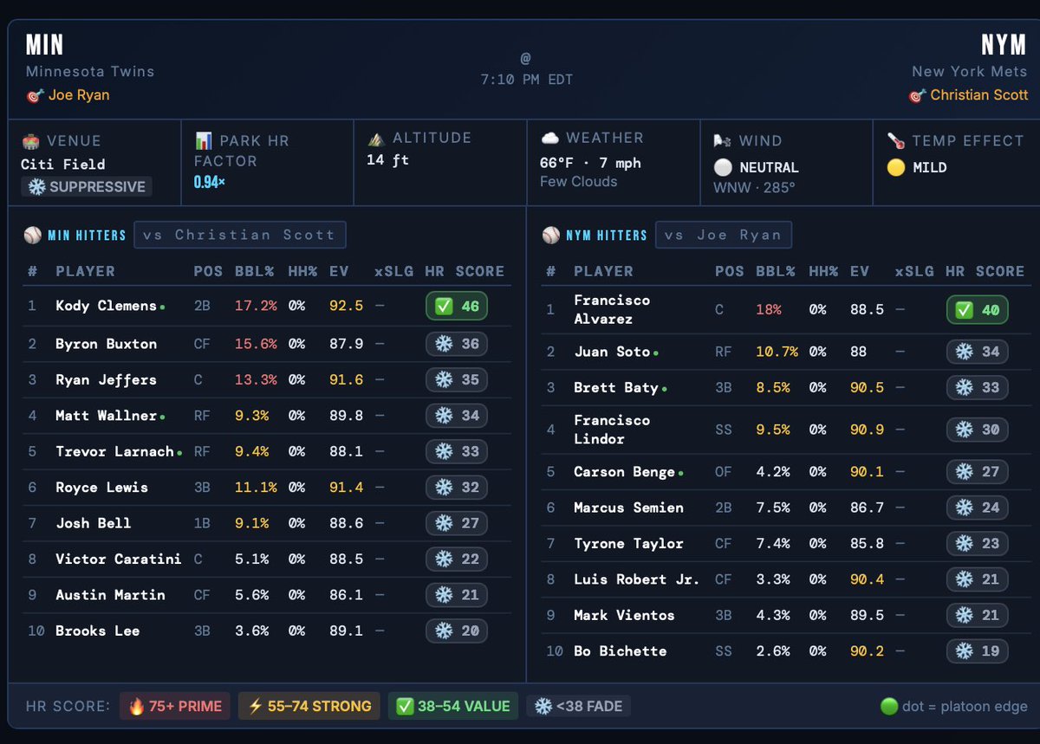The width and height of the screenshot is (1040, 744).
Task: Click the 0.94× park HR factor value
Action: pos(209,181)
